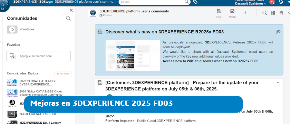Open 2024 Global CATIA MBSE Cyber Systems Symposium

click(41, 93)
